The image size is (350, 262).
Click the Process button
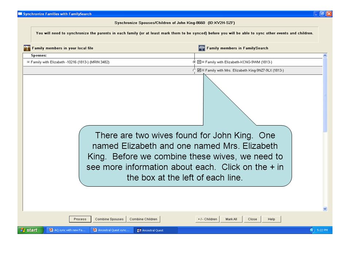pyautogui.click(x=80, y=219)
